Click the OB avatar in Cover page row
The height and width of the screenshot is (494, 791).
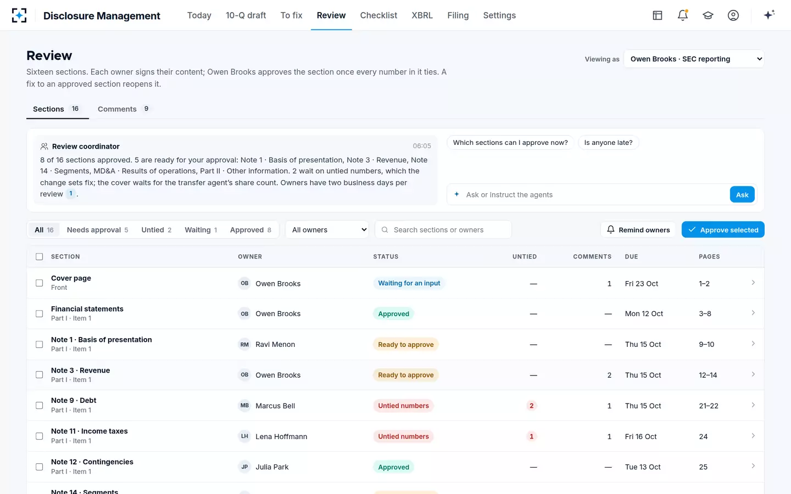click(x=244, y=283)
